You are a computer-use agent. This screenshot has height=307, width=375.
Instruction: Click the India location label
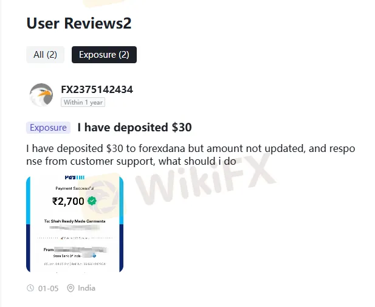(86, 288)
